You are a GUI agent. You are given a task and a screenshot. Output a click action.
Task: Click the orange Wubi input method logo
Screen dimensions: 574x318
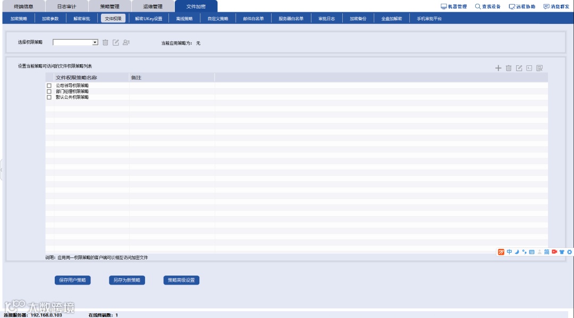501,252
